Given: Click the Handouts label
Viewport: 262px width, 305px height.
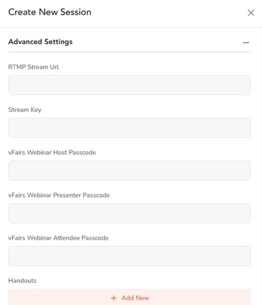Looking at the screenshot, I should (22, 281).
